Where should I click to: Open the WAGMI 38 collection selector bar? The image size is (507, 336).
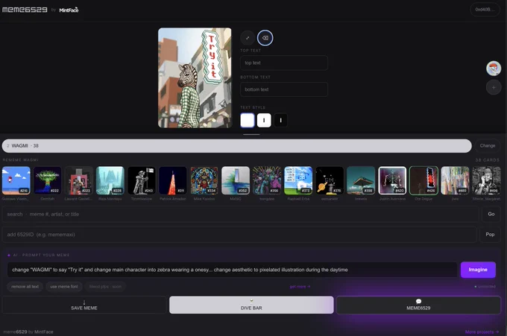[x=236, y=146]
